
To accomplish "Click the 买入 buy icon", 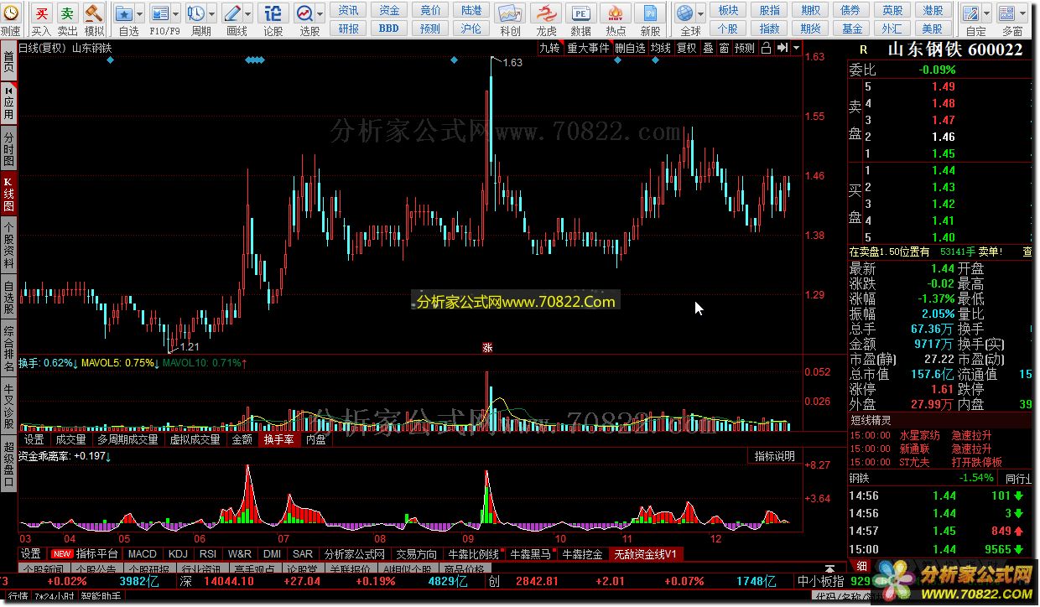I will click(41, 13).
